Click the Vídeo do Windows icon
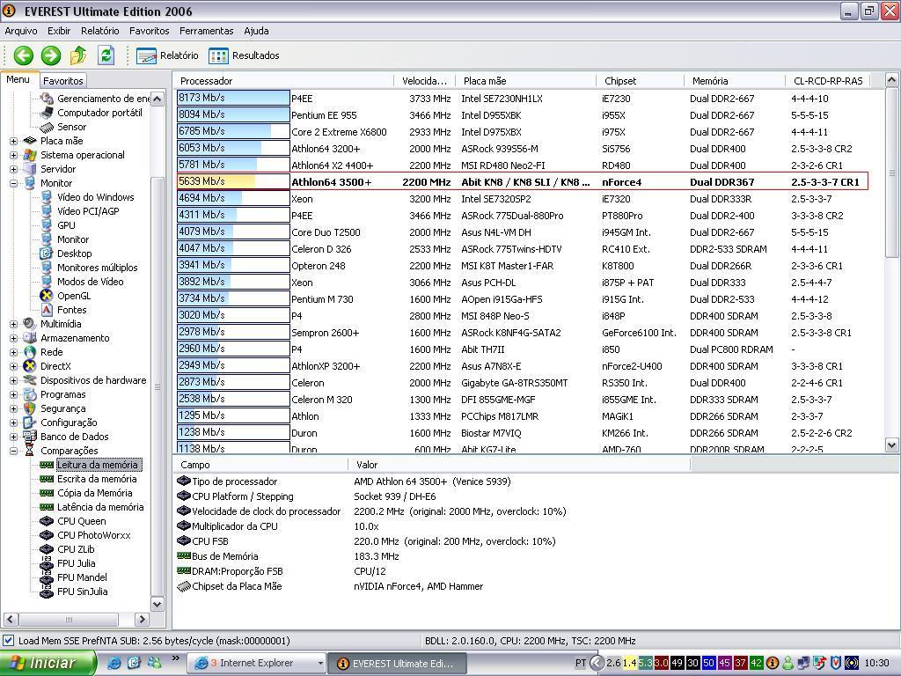 47,197
